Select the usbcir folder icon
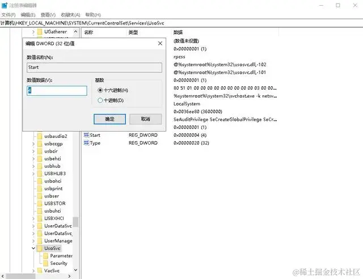The height and width of the screenshot is (279, 363). [x=40, y=151]
